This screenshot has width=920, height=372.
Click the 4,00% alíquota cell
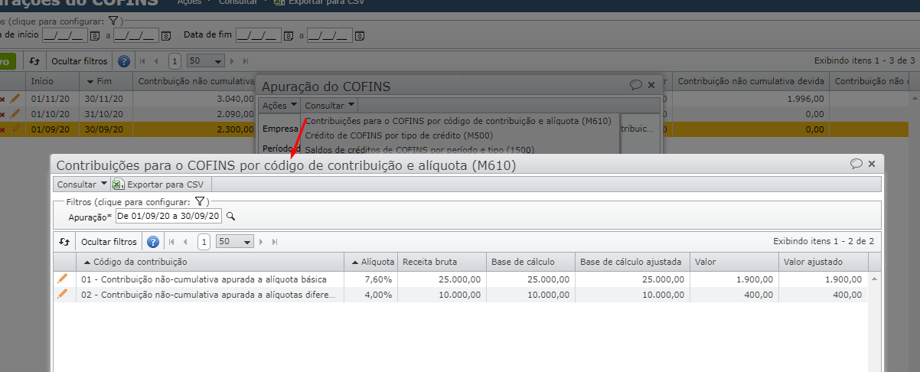pos(370,294)
